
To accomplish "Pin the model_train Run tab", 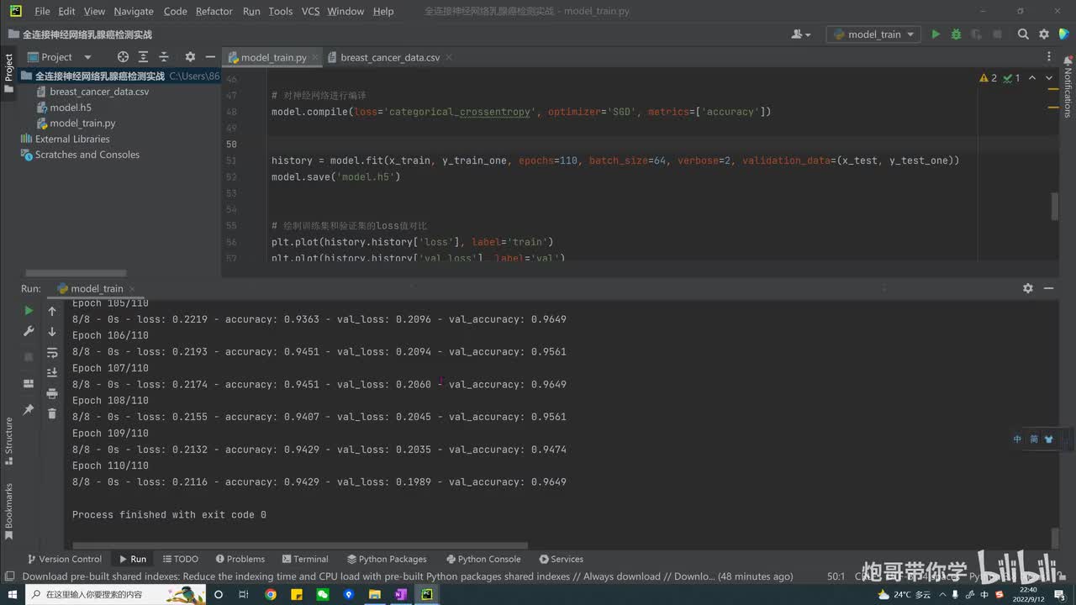I will click(29, 409).
